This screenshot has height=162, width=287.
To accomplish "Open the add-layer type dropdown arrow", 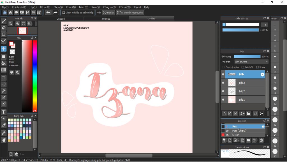I will (x=244, y=114).
